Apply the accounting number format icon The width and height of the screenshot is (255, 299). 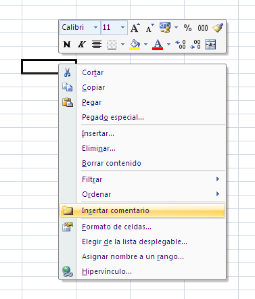pos(165,28)
